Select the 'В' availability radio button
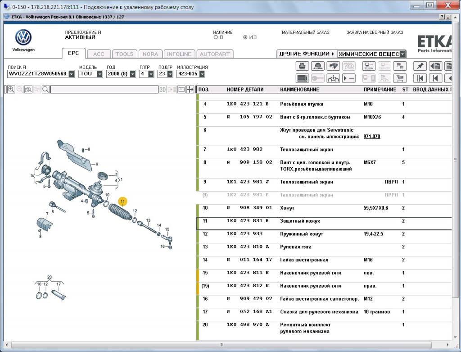461x352 pixels. pos(216,37)
